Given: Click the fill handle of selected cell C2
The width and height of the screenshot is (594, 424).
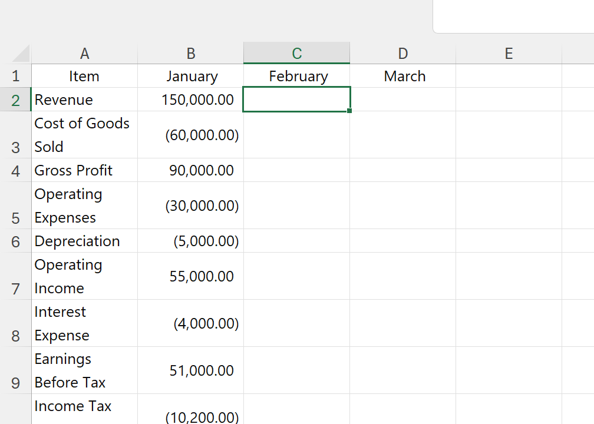Looking at the screenshot, I should 349,111.
